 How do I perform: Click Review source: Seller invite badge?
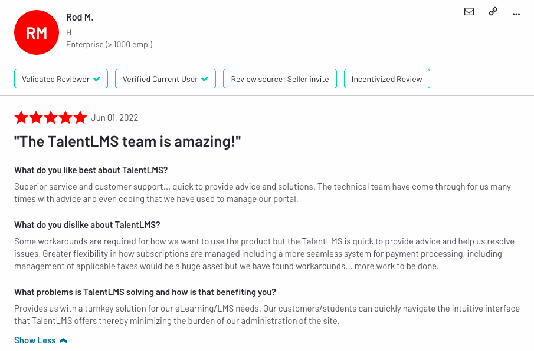(280, 79)
